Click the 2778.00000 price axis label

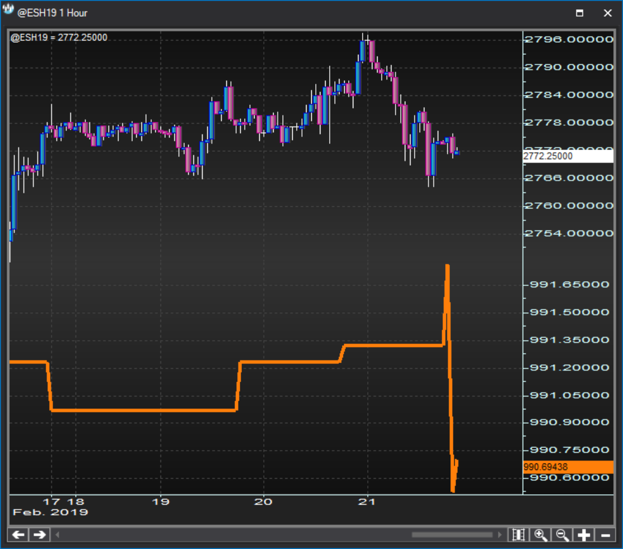[x=569, y=123]
